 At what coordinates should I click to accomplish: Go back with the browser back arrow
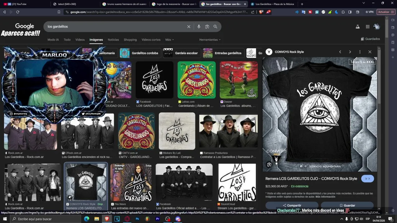(x=4, y=12)
